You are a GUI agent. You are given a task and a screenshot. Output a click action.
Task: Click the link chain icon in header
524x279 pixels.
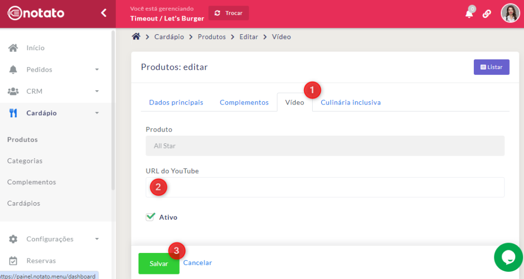(x=487, y=14)
